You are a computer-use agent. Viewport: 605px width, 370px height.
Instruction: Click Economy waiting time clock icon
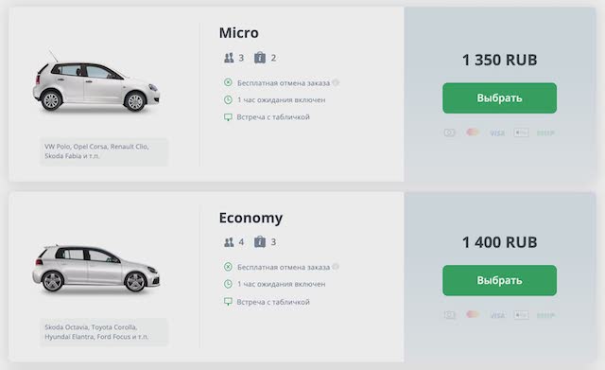coord(228,284)
